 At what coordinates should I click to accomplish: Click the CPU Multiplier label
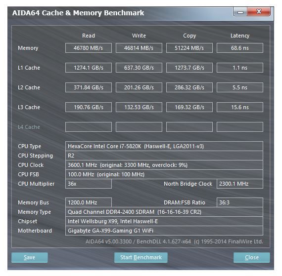(x=36, y=184)
